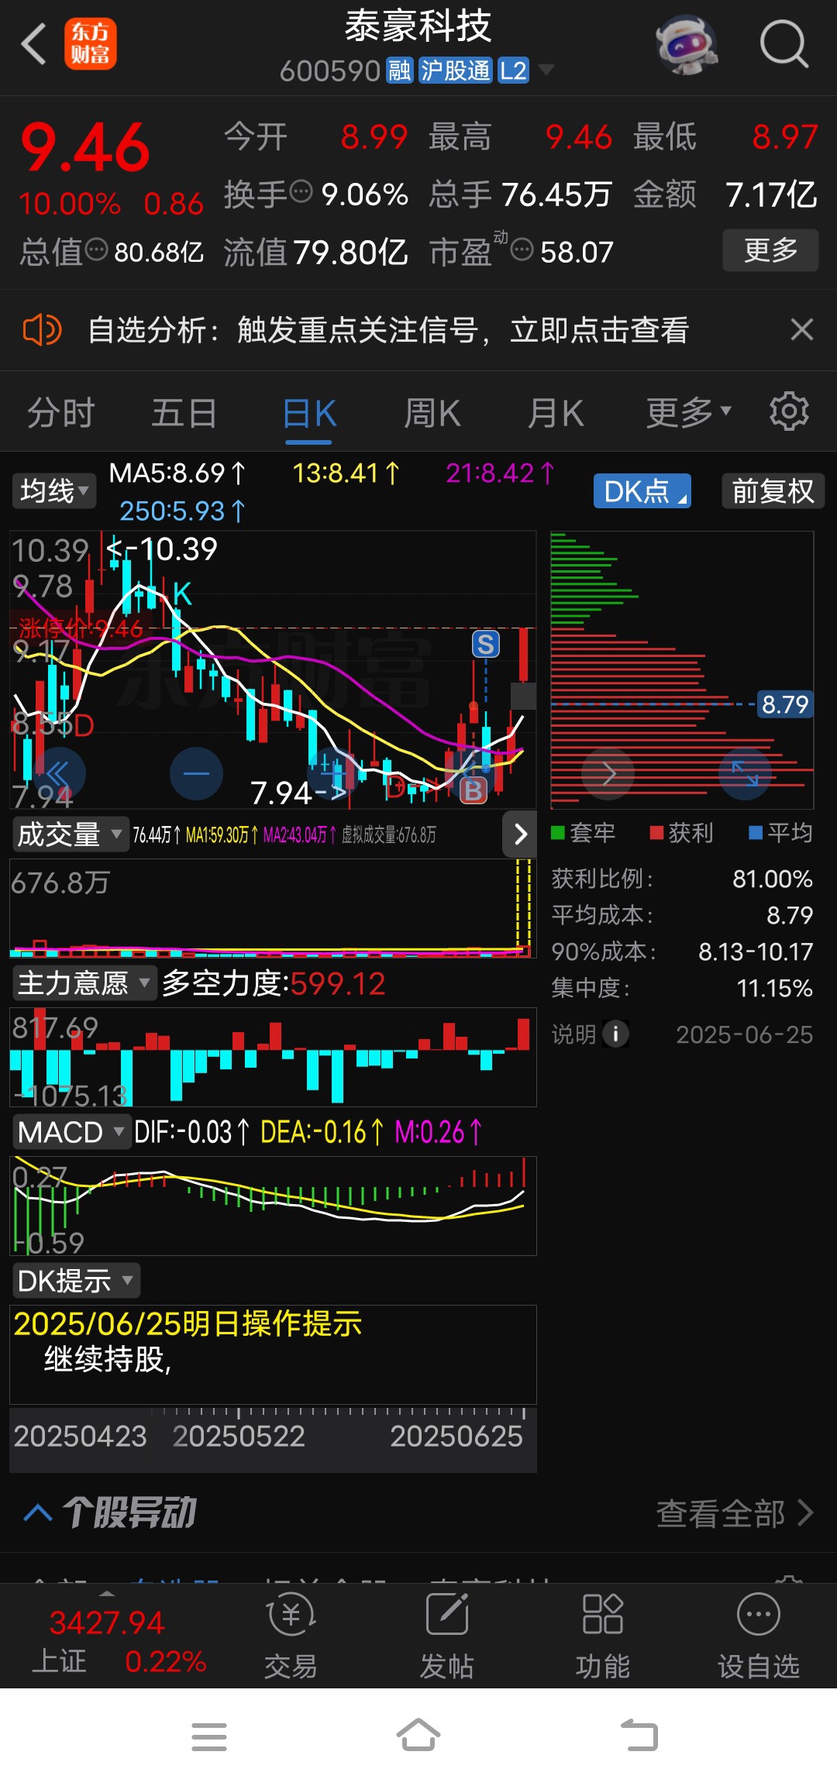Select the 日K tab
The width and height of the screenshot is (837, 1786).
309,412
